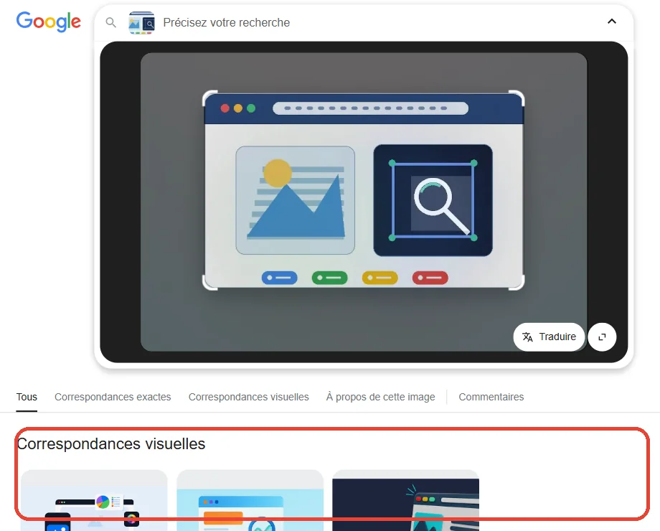660x531 pixels.
Task: Open the À propos de cette image tab
Action: coord(380,397)
